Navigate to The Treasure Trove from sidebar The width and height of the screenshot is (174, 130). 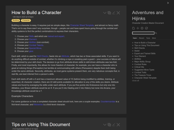pos(143,75)
